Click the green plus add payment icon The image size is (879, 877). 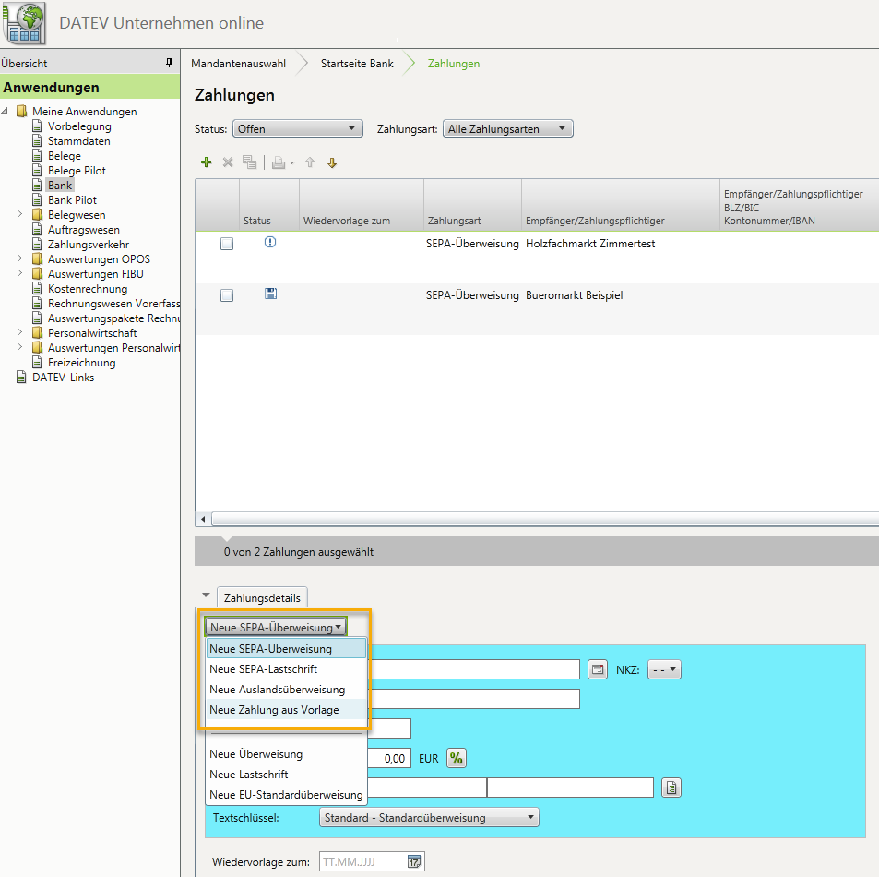[x=207, y=162]
